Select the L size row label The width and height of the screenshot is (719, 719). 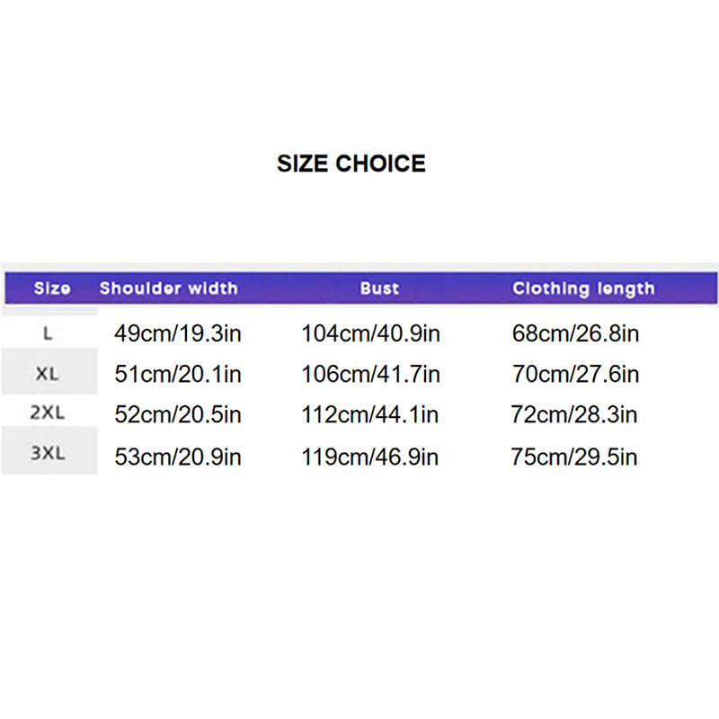[x=48, y=333]
